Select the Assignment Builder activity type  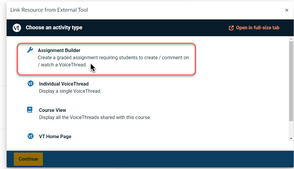pos(106,59)
